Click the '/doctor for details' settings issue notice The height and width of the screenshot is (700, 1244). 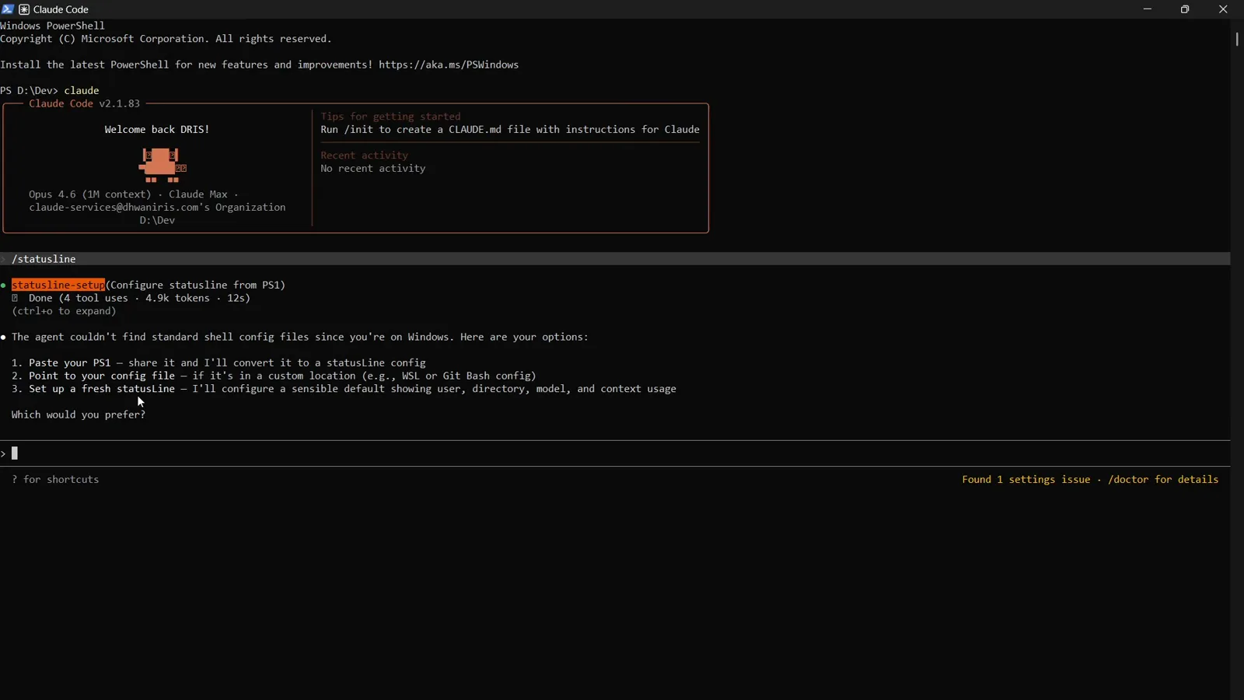pyautogui.click(x=1090, y=480)
